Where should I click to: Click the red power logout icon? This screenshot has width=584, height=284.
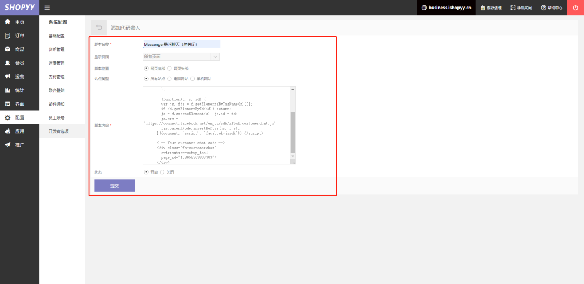click(575, 8)
